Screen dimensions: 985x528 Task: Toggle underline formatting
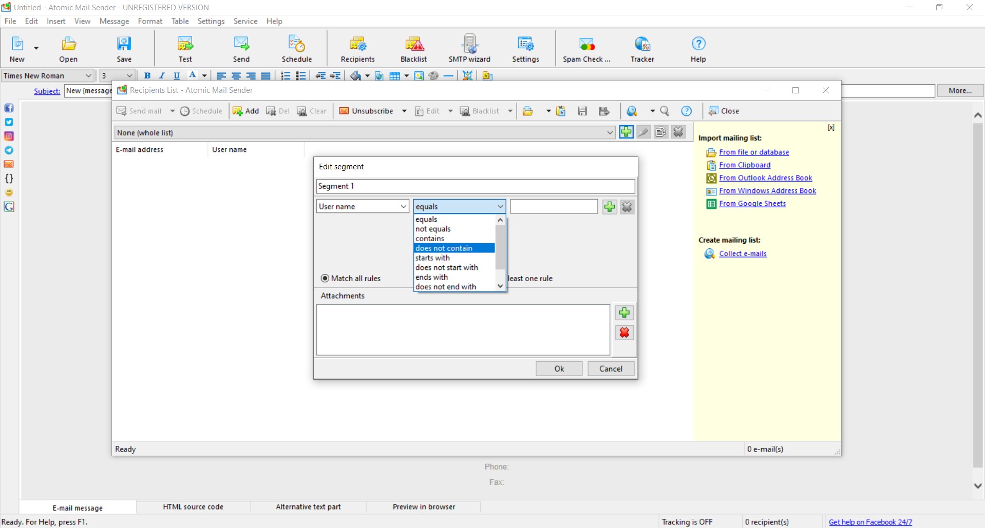177,75
